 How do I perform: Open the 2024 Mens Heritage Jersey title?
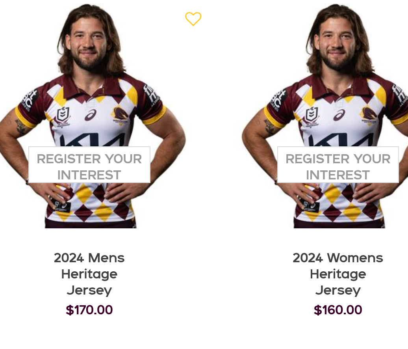tap(89, 274)
